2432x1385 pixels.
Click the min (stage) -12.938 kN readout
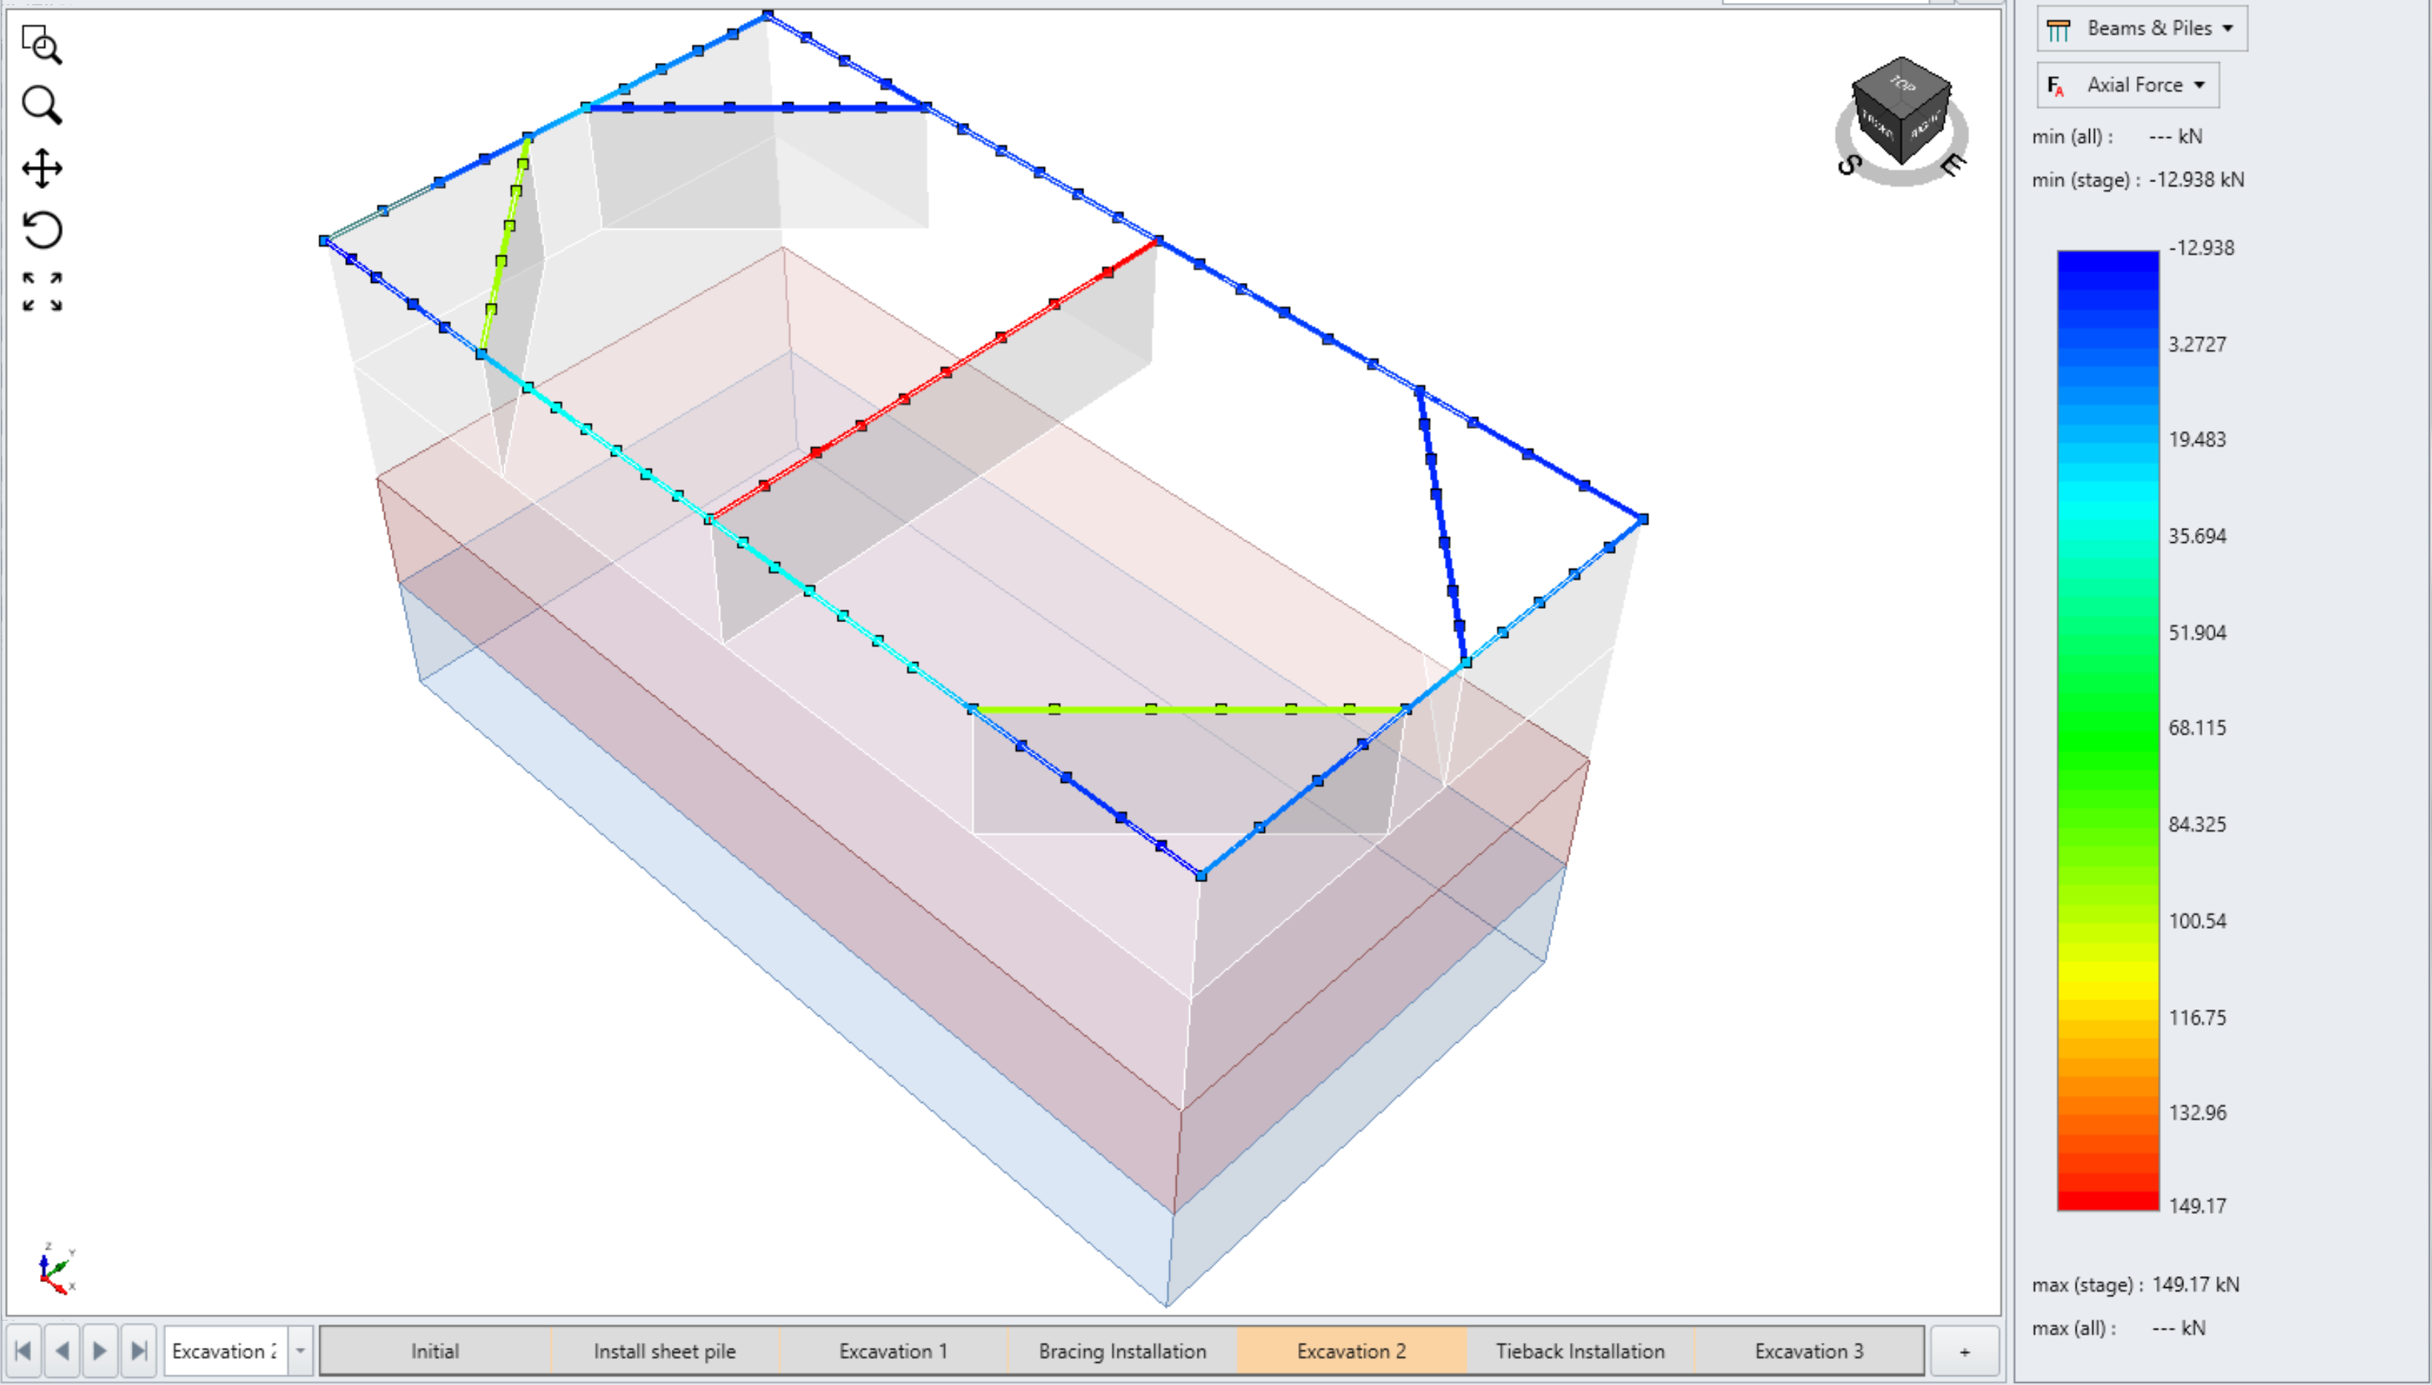coord(2138,180)
